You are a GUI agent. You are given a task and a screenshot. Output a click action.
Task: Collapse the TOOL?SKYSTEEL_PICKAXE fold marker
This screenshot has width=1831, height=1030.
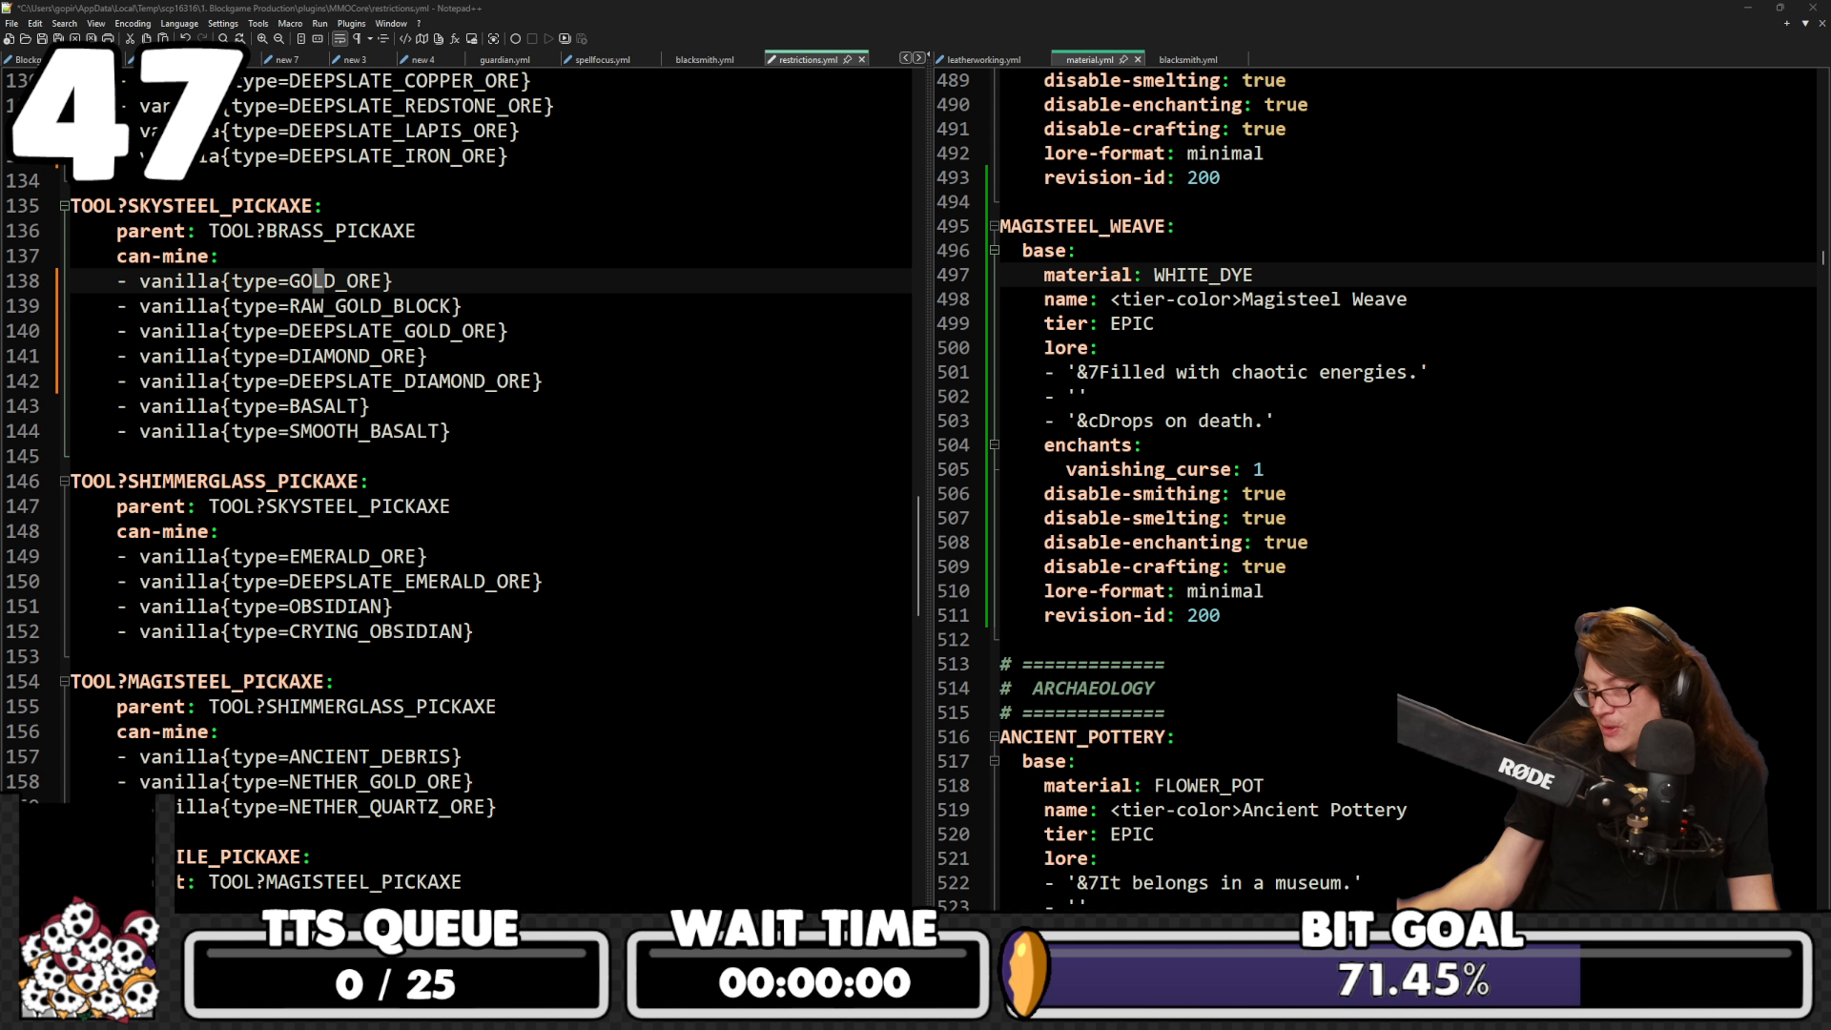pos(64,206)
